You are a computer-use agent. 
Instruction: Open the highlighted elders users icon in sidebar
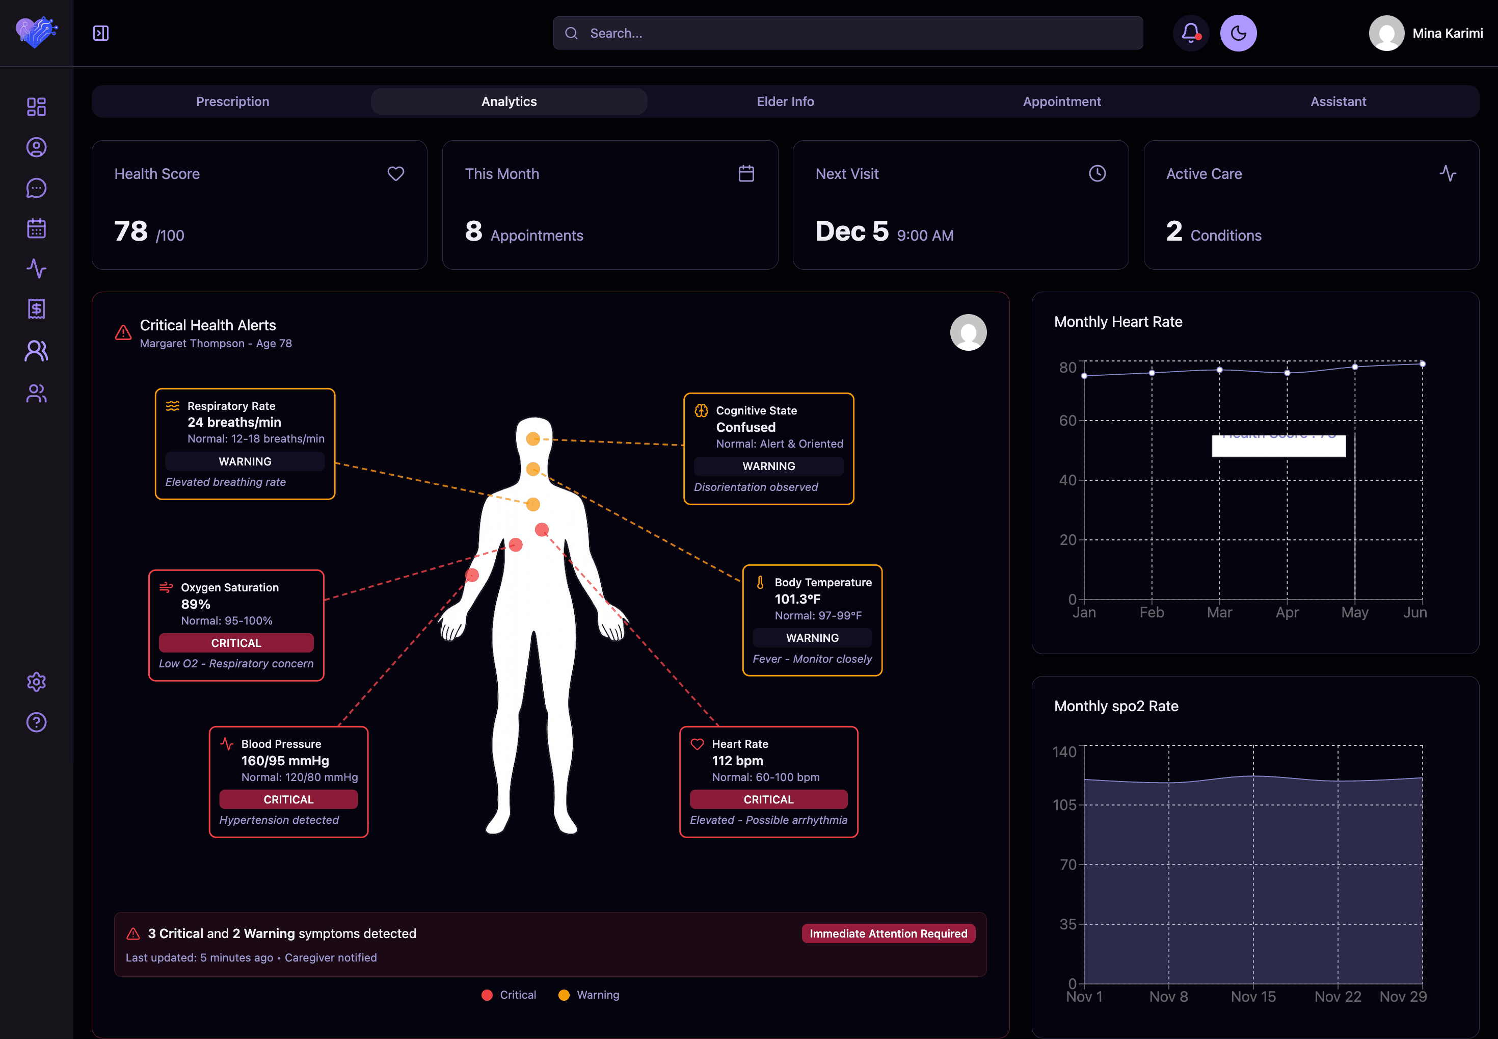coord(36,351)
